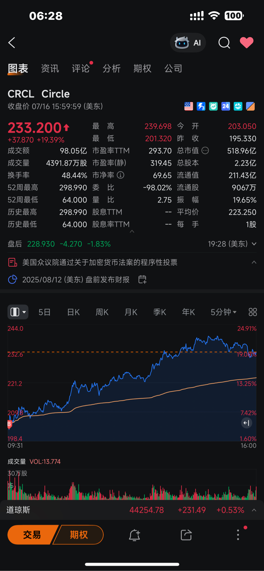Screen dimensions: 264x571
Task: Tap the teal badge icon beside 24
Action: tap(238, 107)
